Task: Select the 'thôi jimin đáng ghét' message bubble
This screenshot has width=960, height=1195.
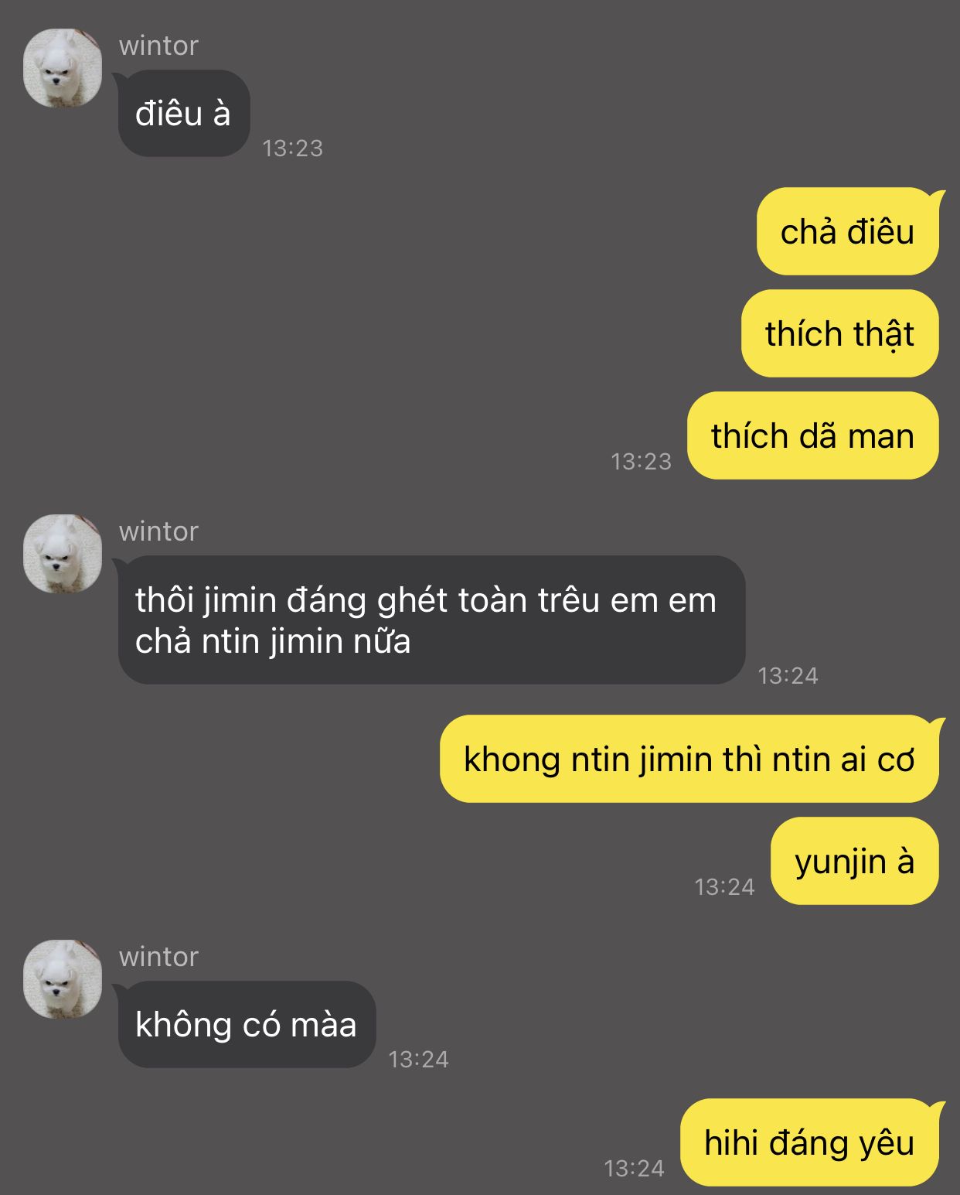Action: pyautogui.click(x=431, y=620)
